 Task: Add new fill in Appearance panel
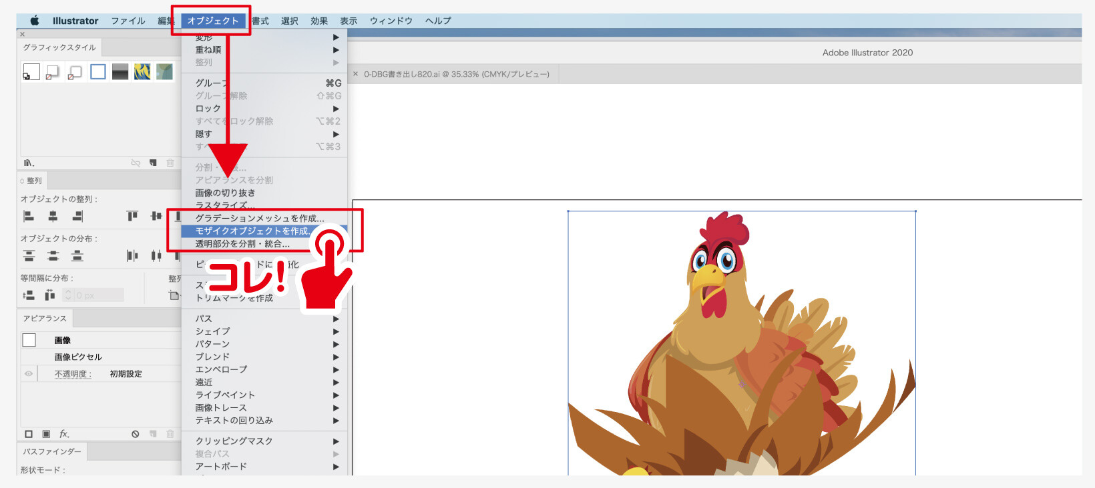[x=46, y=434]
